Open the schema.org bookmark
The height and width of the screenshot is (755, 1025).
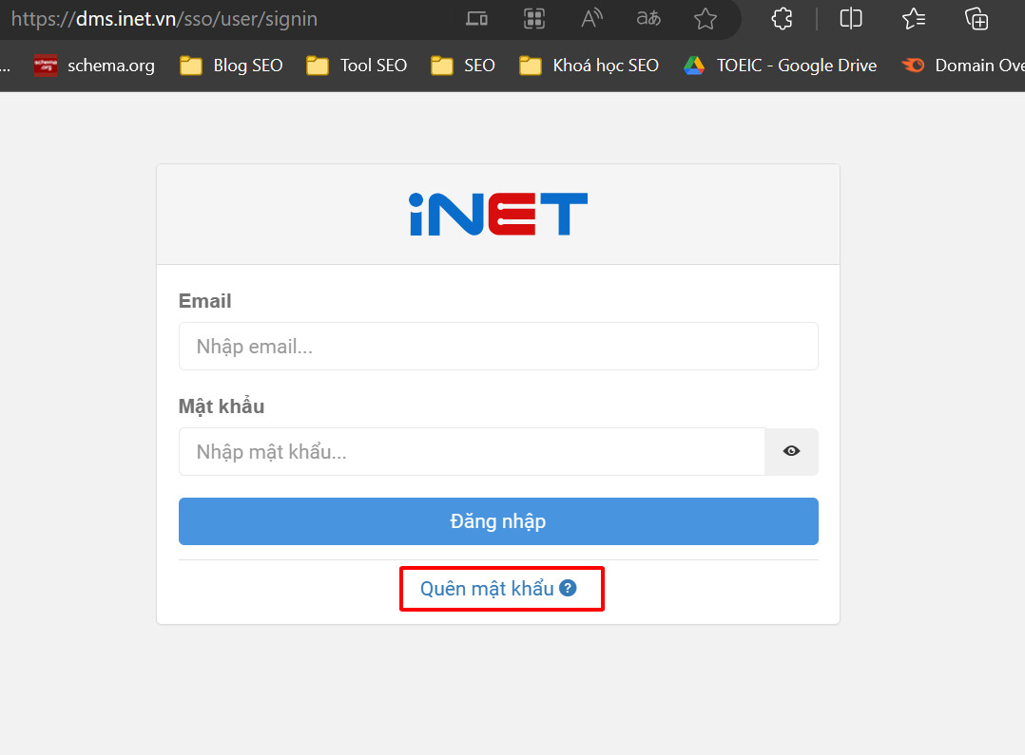[x=95, y=66]
